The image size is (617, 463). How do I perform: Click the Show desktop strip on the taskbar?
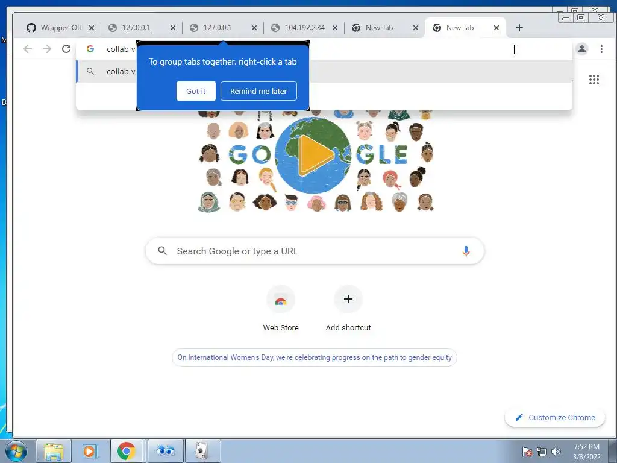pos(612,451)
